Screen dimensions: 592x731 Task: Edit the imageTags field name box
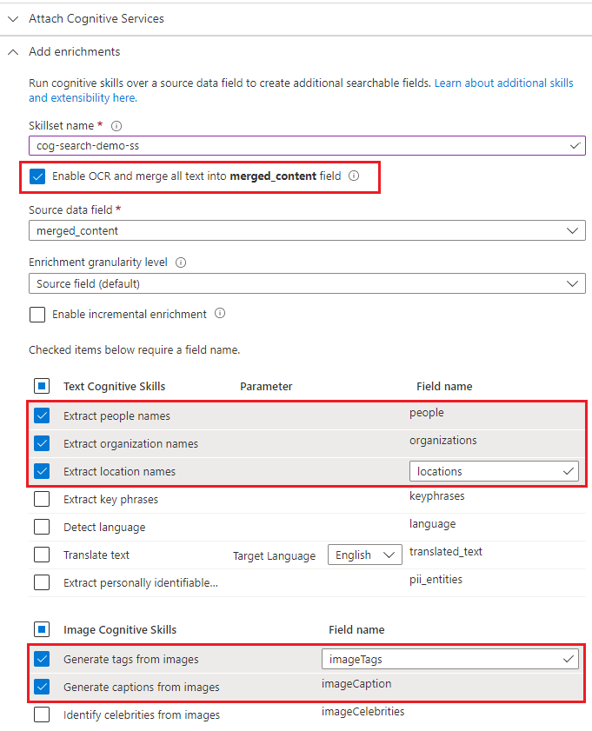tap(440, 660)
